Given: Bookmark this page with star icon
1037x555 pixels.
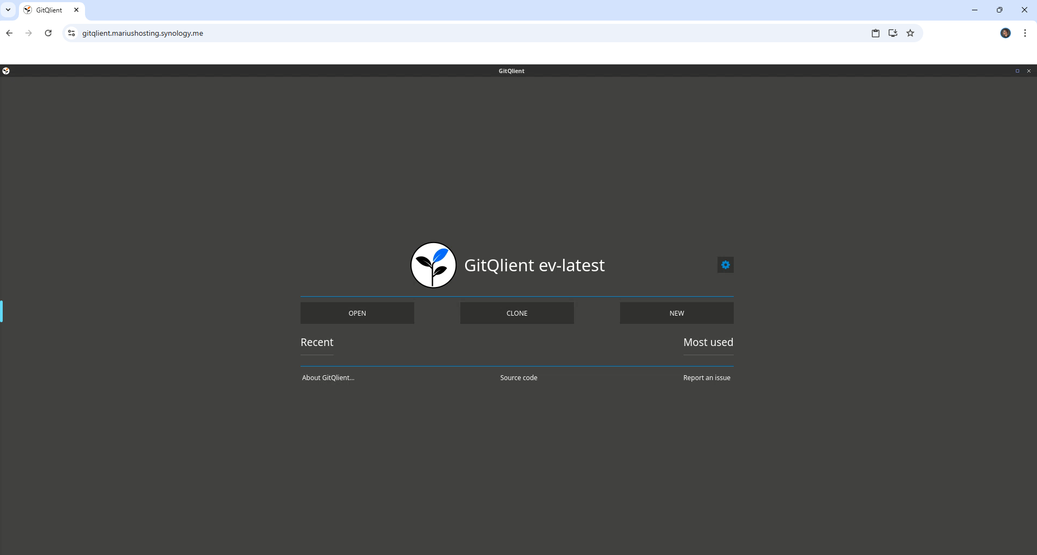Looking at the screenshot, I should pyautogui.click(x=910, y=33).
